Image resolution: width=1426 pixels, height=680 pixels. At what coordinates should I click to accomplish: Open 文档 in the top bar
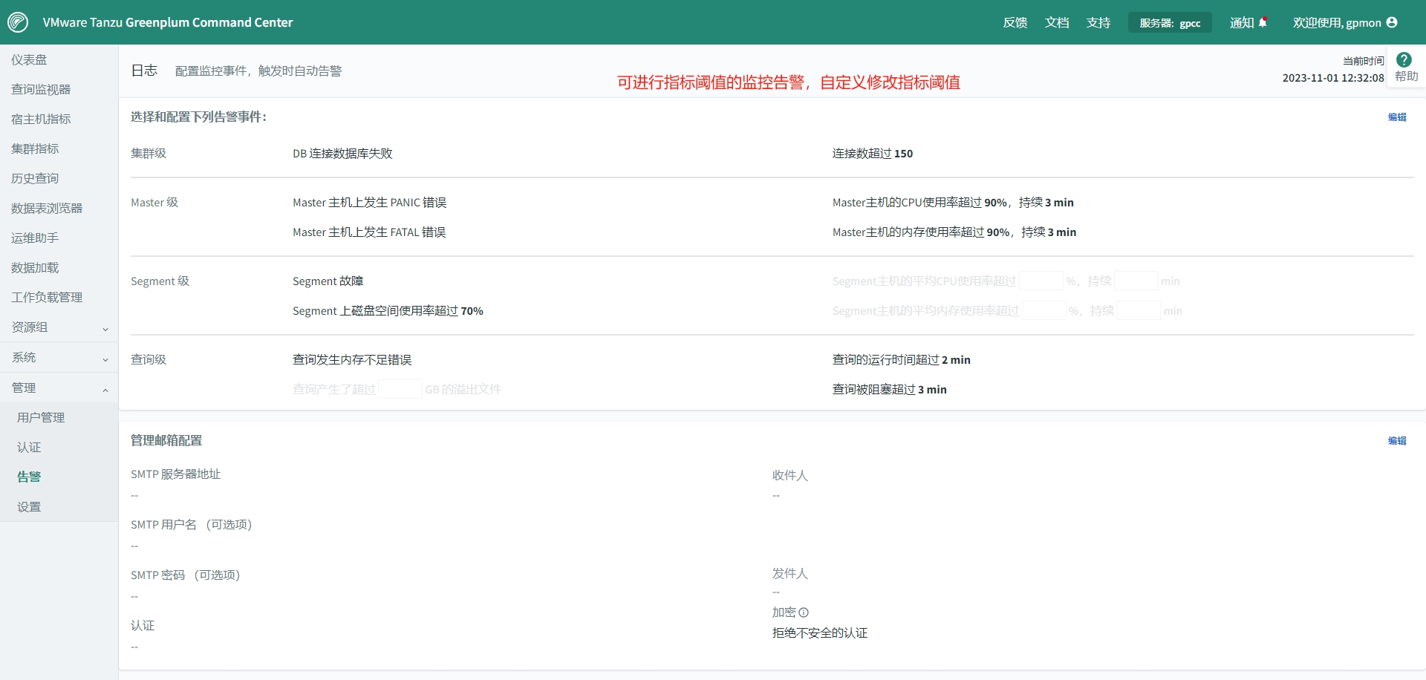tap(1057, 22)
